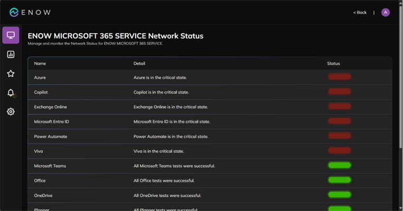This screenshot has height=211, width=403.
Task: Open the gear settings sidebar icon
Action: point(11,112)
